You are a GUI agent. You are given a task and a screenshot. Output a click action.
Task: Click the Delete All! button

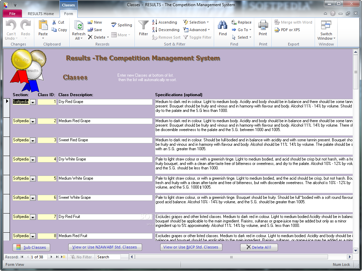click(259, 247)
